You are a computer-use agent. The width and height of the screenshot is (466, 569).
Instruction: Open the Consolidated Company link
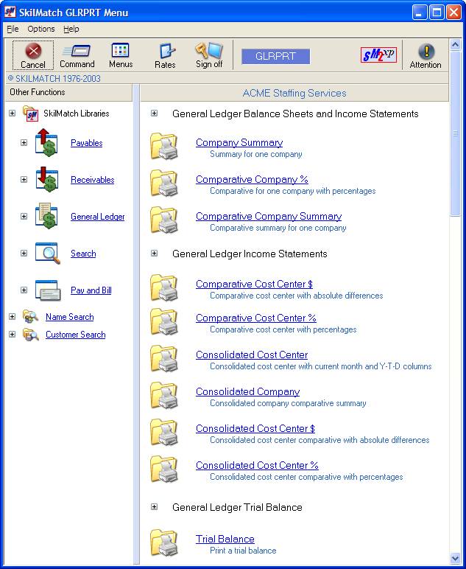247,391
